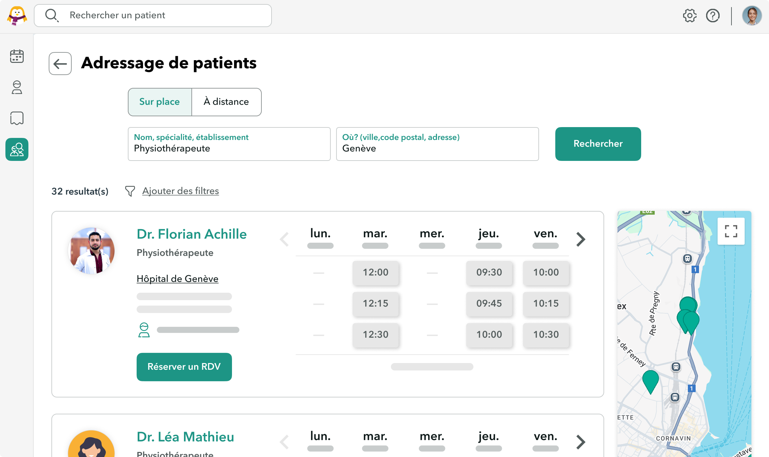Show previous week in Achille's schedule

[284, 239]
